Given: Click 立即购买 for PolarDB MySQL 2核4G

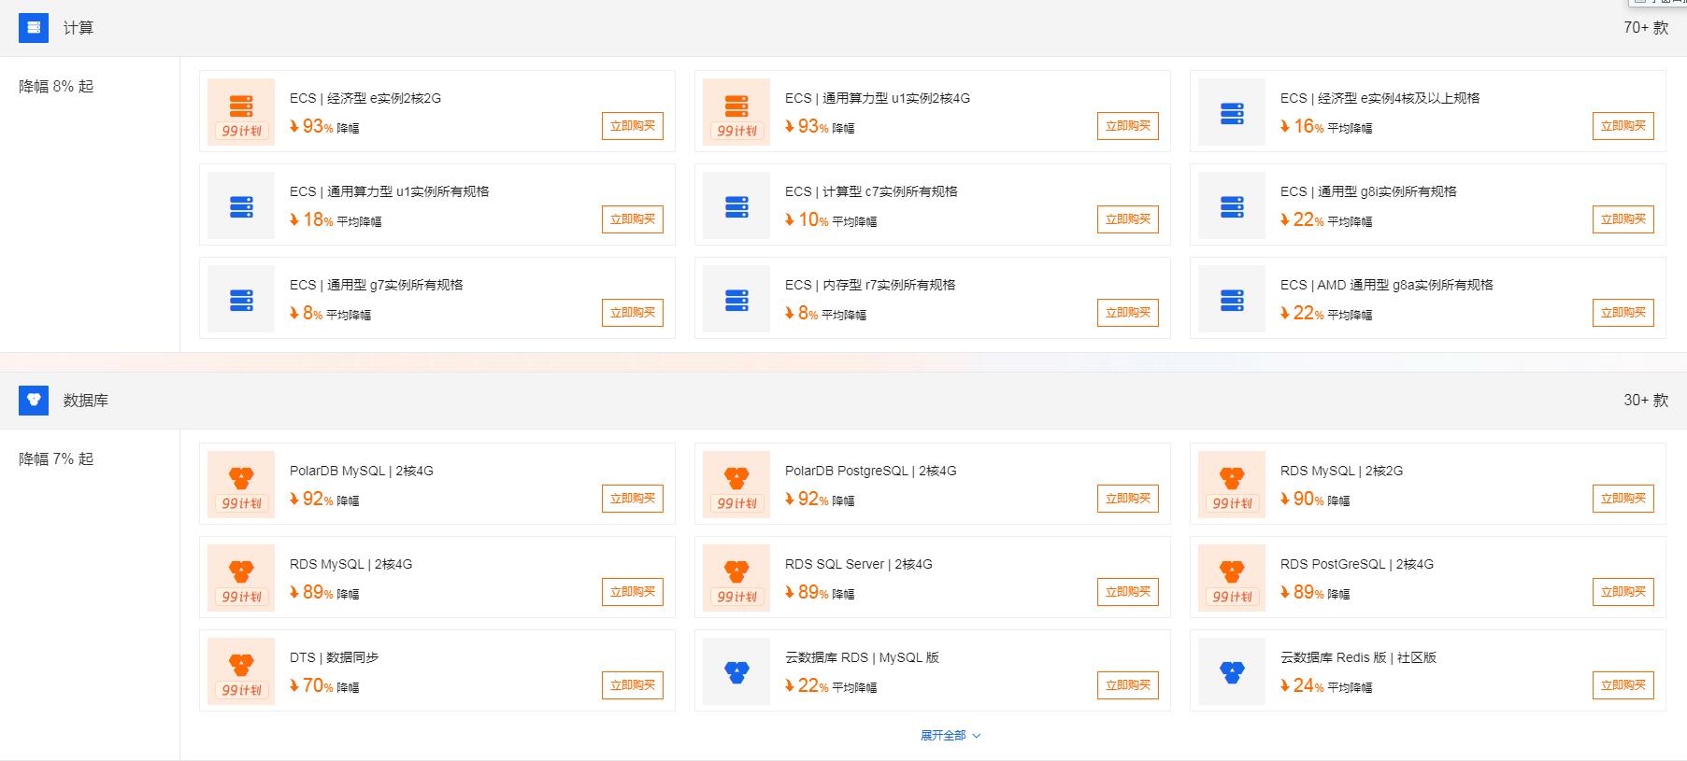Looking at the screenshot, I should click(633, 499).
